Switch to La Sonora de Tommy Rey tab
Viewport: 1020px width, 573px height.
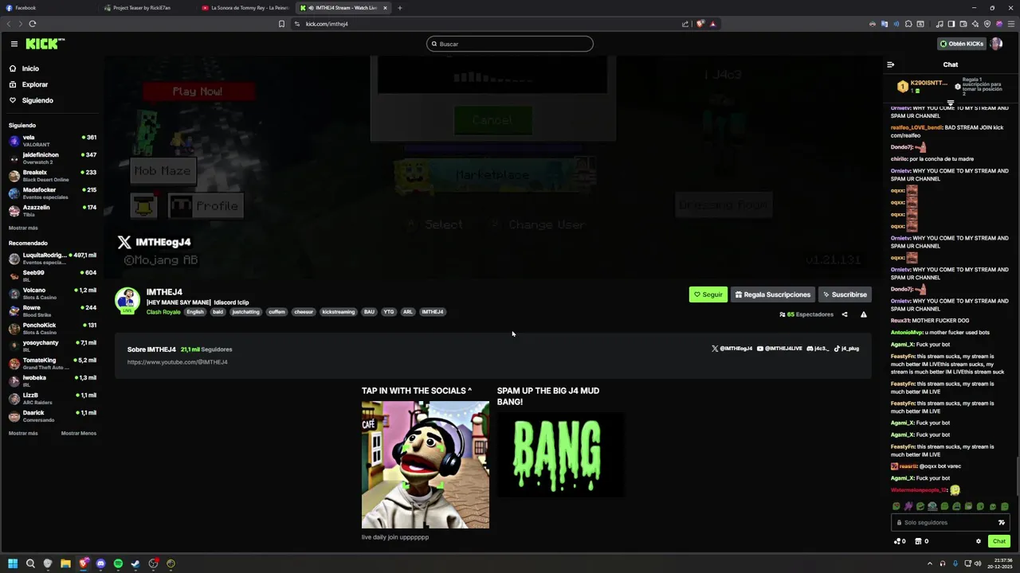tap(245, 8)
